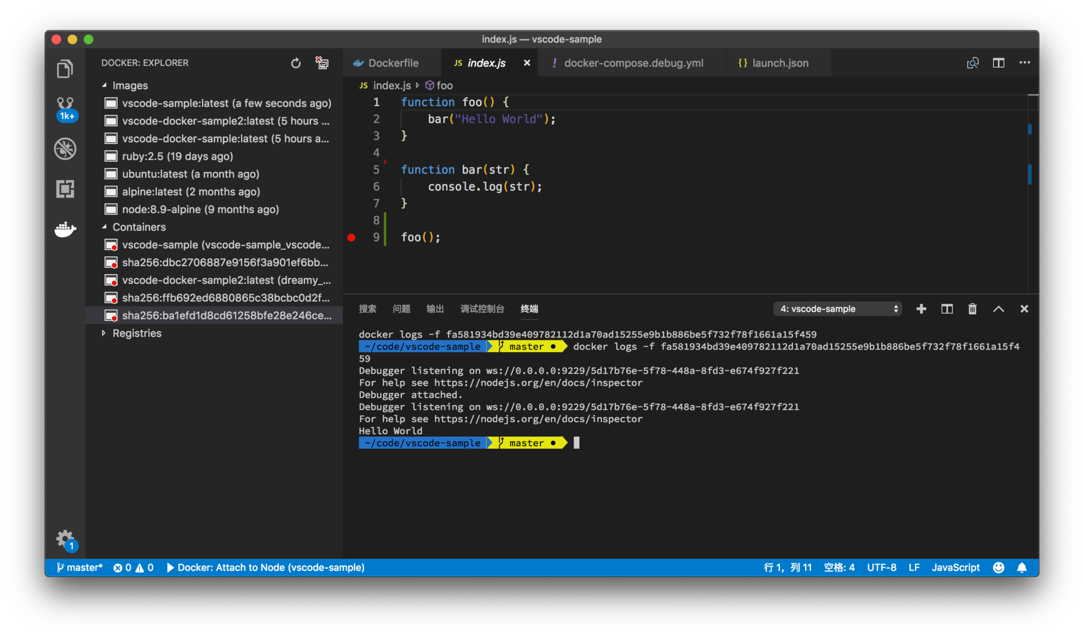Start Docker: Attach to Node debug configuration
The image size is (1084, 636).
[x=265, y=568]
